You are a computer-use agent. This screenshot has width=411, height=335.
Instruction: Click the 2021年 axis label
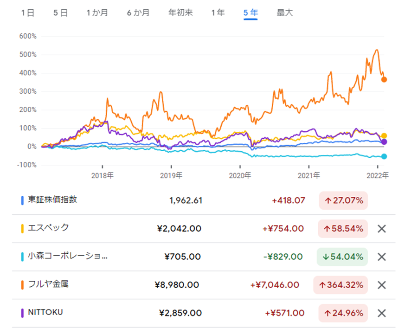pos(309,175)
